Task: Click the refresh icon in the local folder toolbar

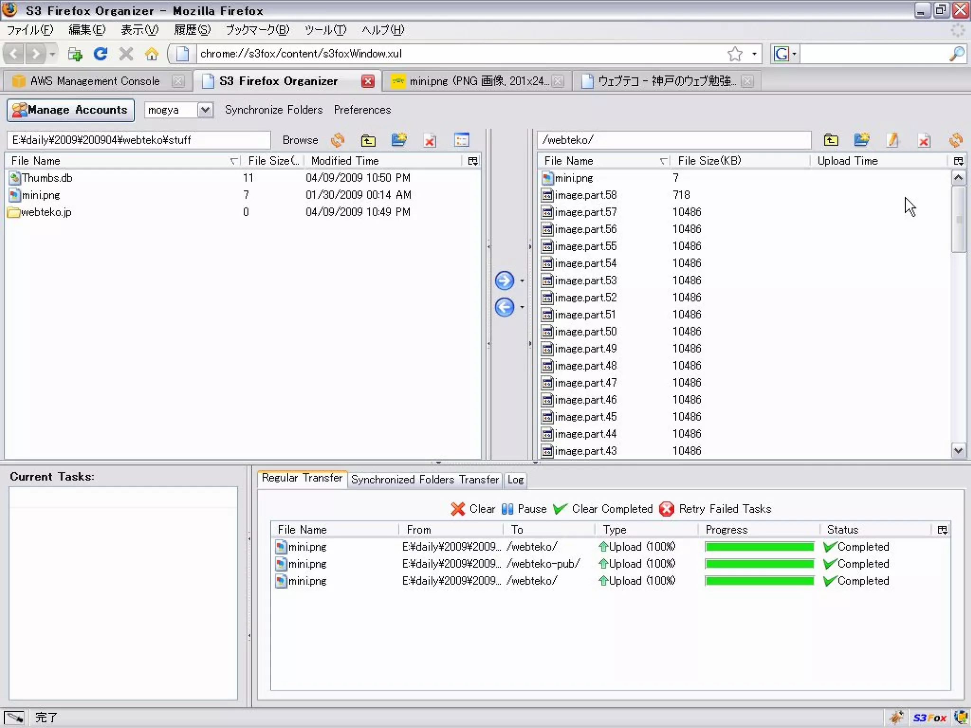Action: [338, 140]
